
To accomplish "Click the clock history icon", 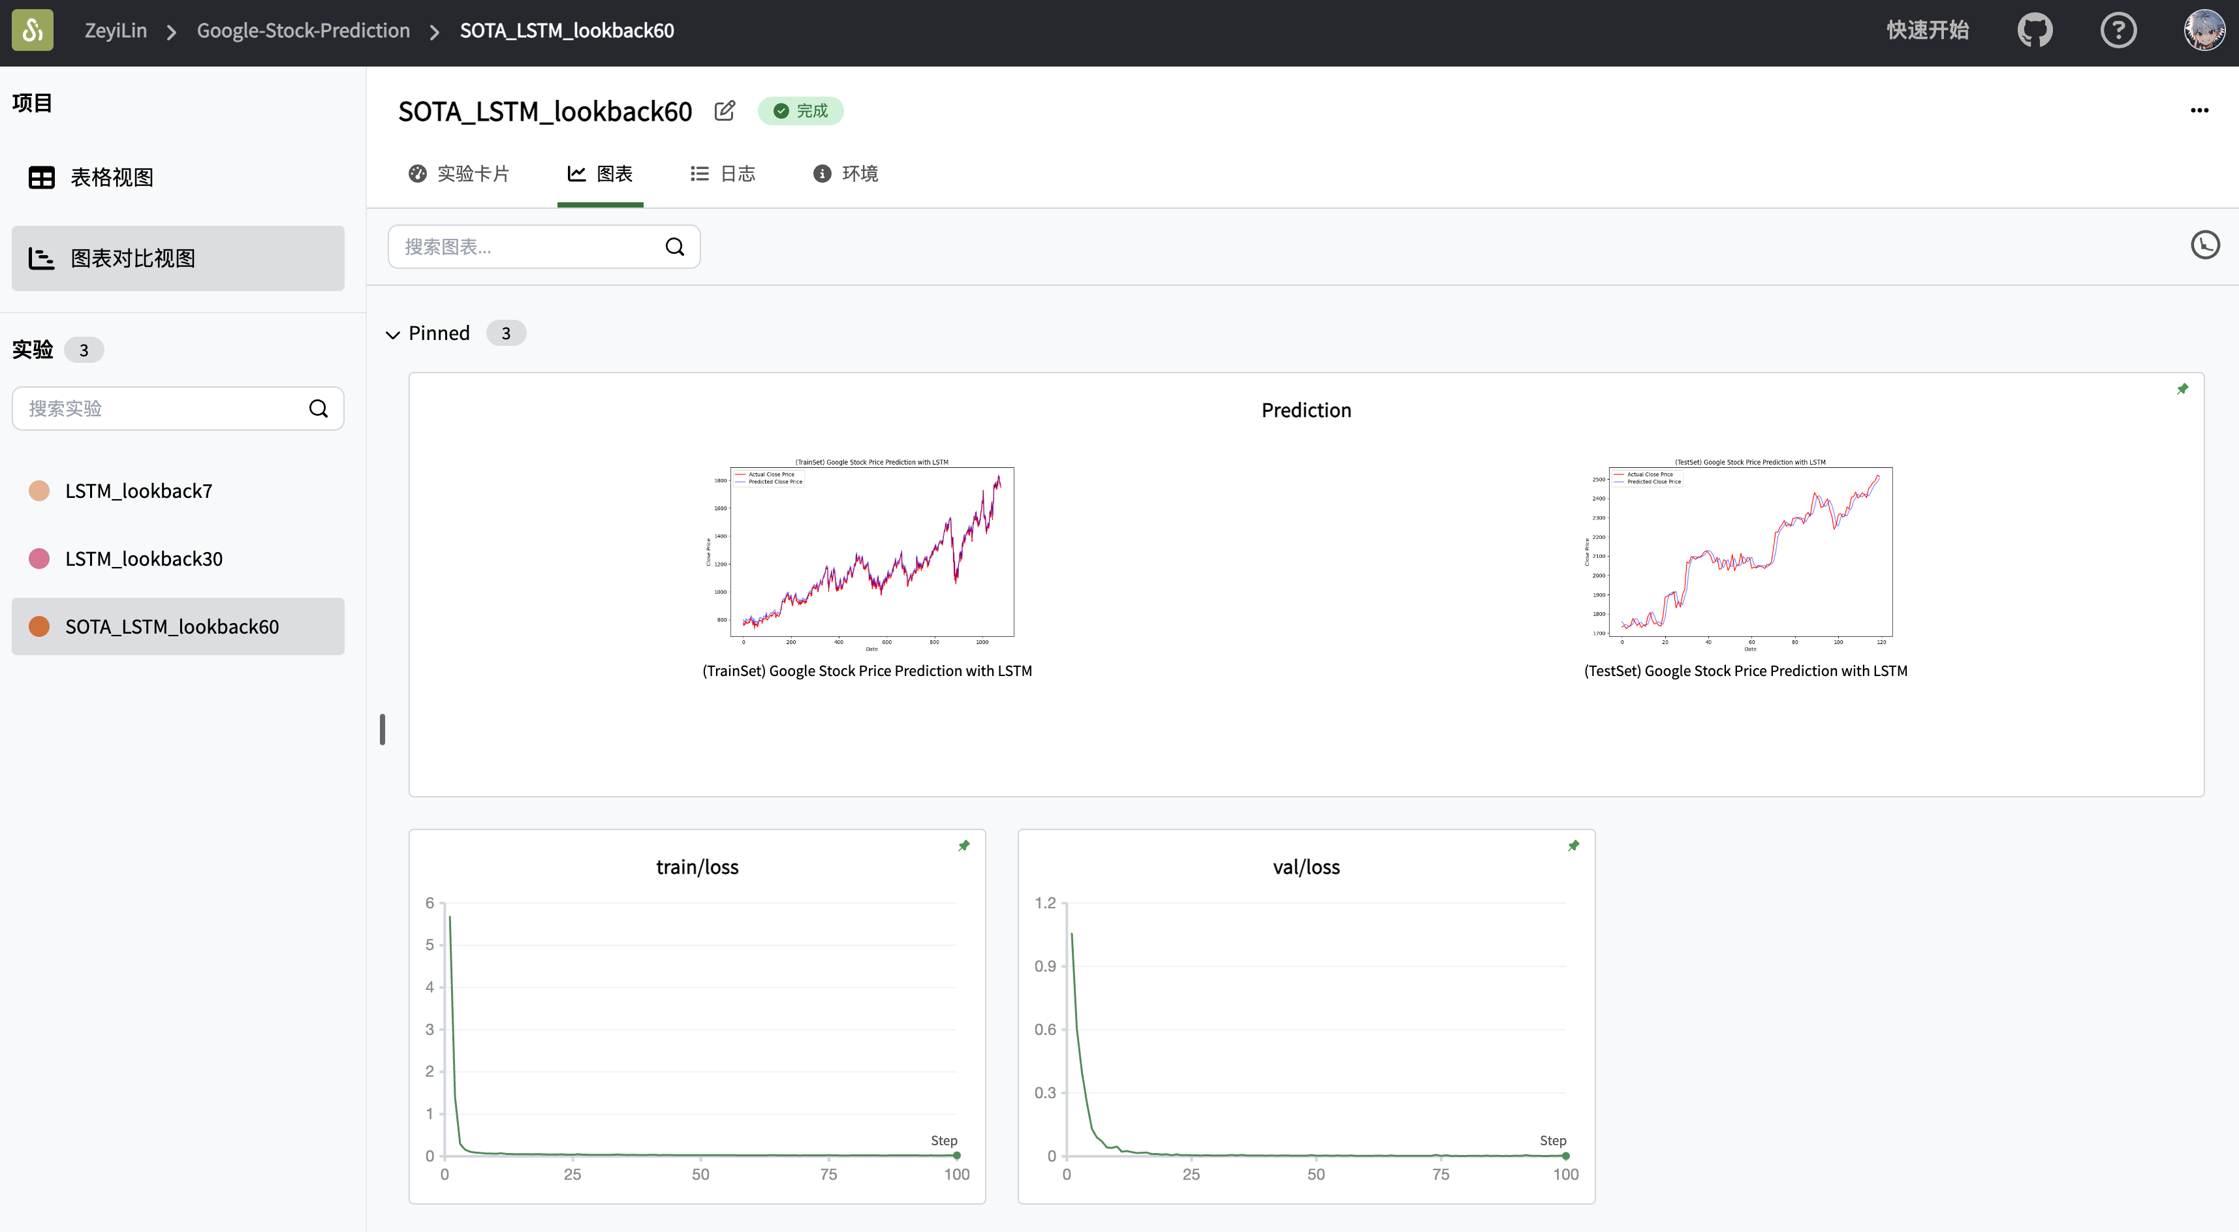I will pos(2204,245).
